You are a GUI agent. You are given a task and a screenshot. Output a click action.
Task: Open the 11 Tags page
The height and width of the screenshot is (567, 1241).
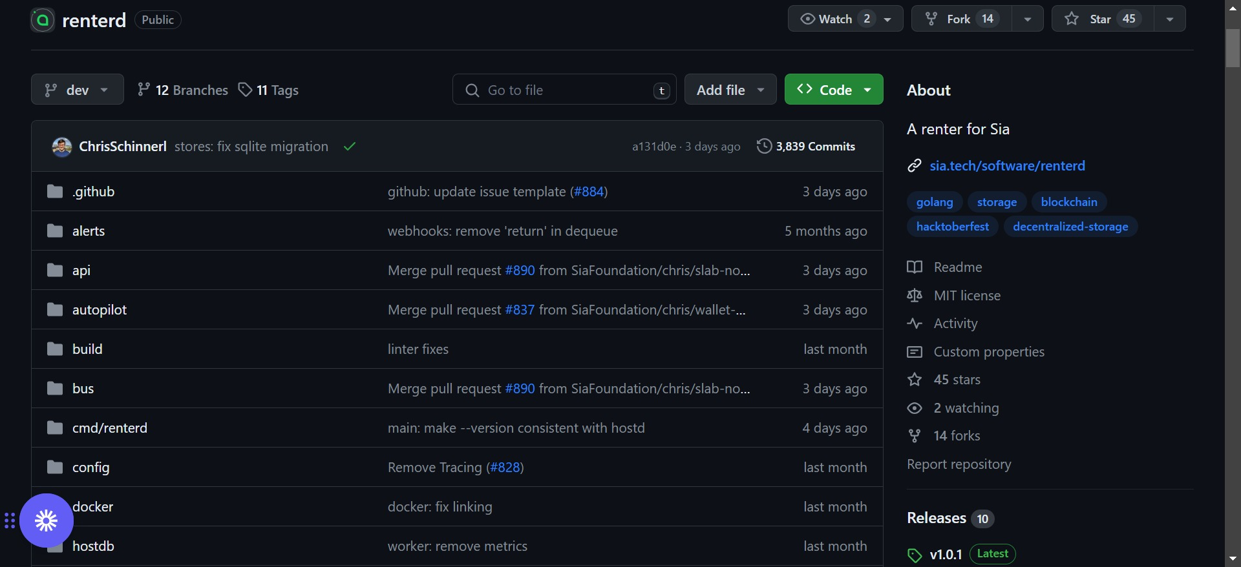pos(269,90)
